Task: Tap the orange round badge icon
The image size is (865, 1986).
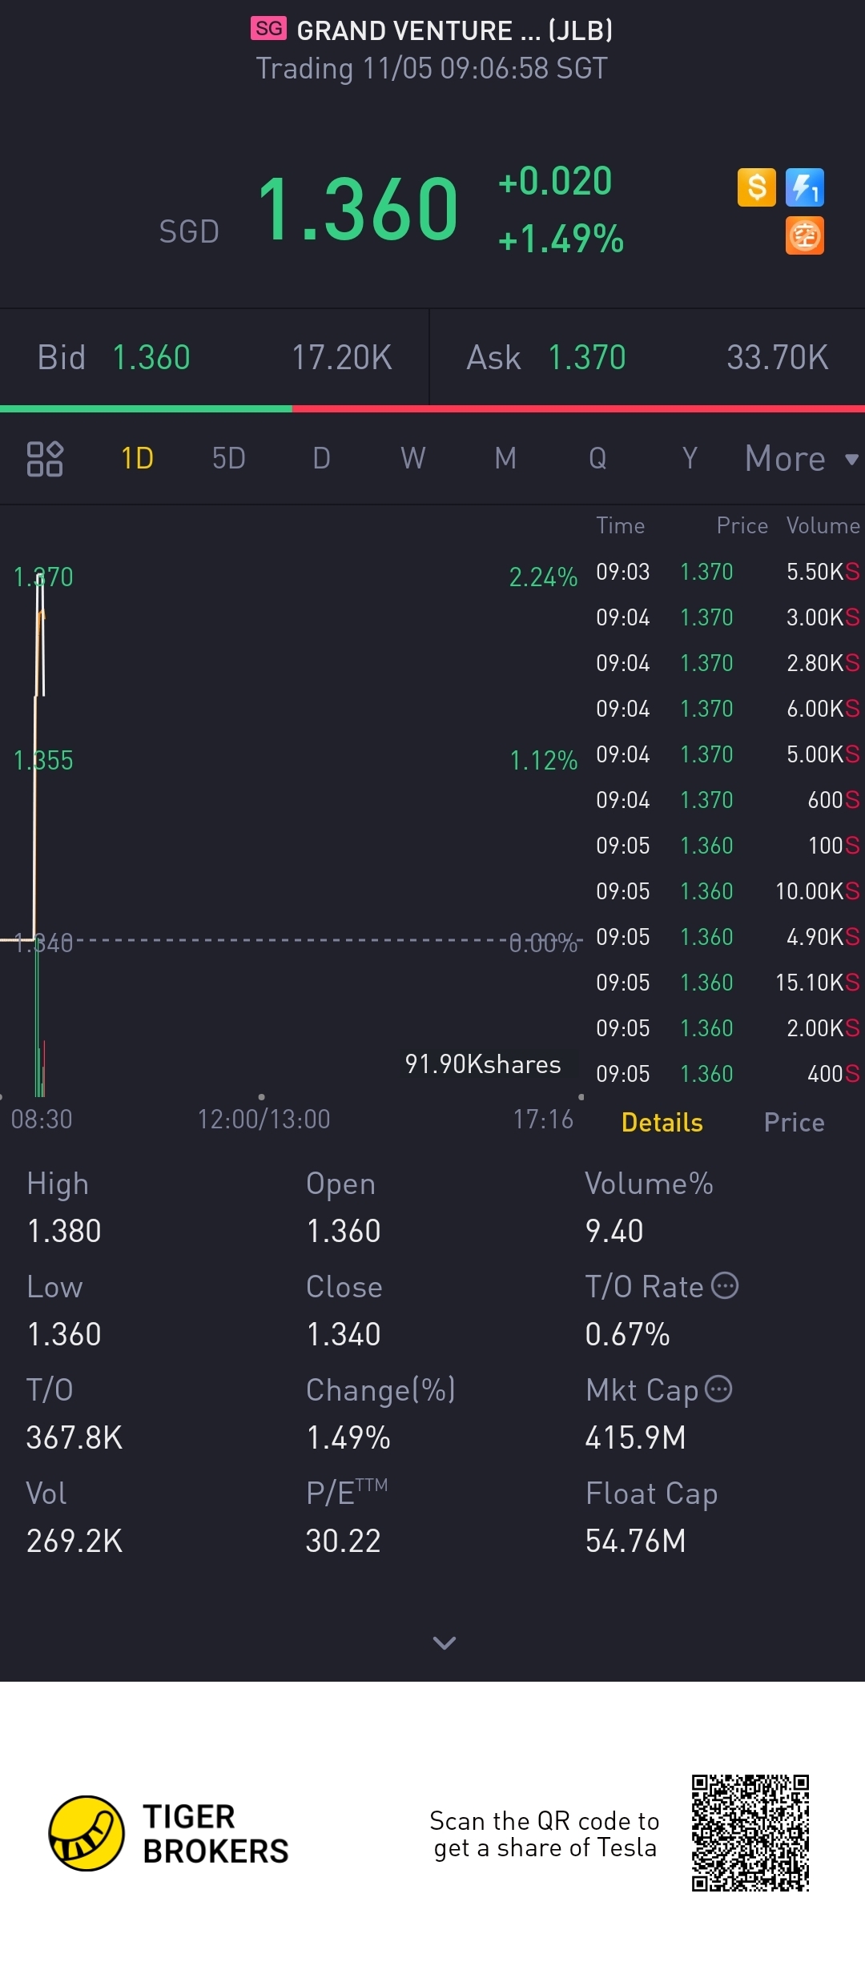Action: tap(804, 236)
